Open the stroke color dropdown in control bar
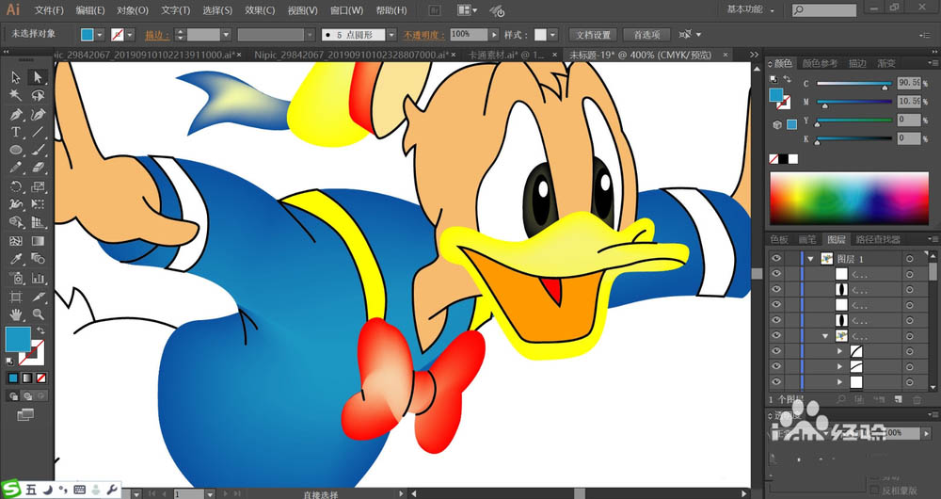Viewport: 941px width, 499px height. pyautogui.click(x=130, y=35)
